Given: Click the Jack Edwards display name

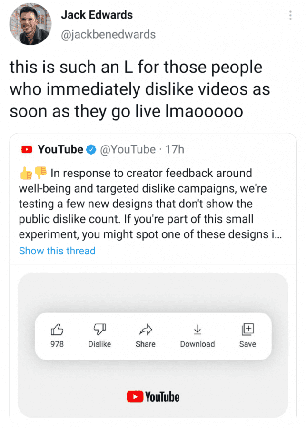Looking at the screenshot, I should coord(97,15).
